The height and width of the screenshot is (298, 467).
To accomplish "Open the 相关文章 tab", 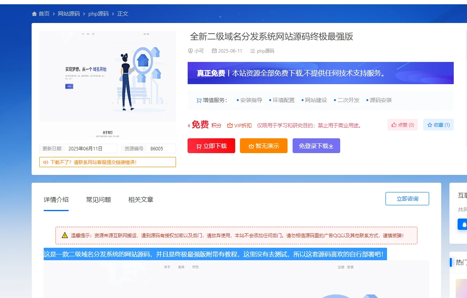I will [140, 200].
